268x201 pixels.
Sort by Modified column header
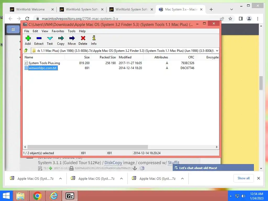pos(130,57)
